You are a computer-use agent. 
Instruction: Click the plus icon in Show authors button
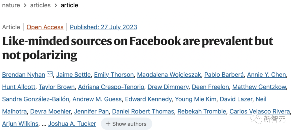click(108, 124)
